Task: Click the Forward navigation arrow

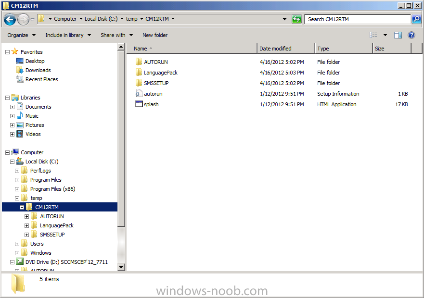Action: click(23, 19)
